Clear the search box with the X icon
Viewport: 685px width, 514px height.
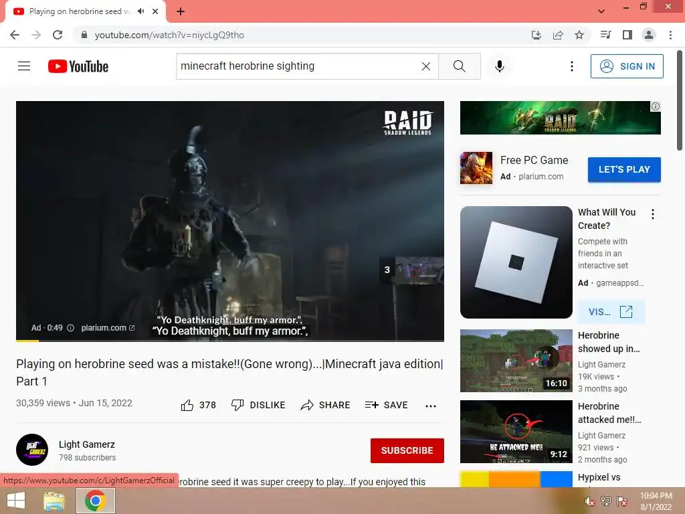pyautogui.click(x=426, y=66)
